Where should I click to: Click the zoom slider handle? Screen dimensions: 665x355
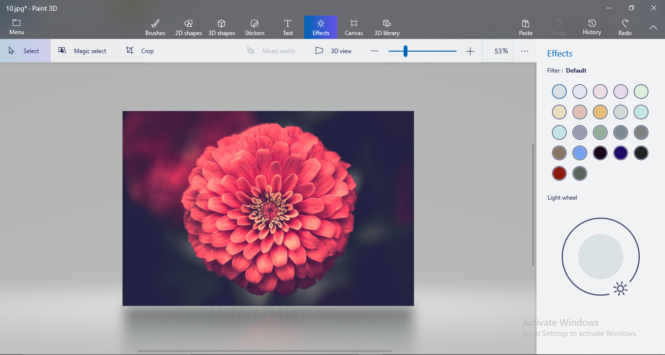tap(405, 51)
